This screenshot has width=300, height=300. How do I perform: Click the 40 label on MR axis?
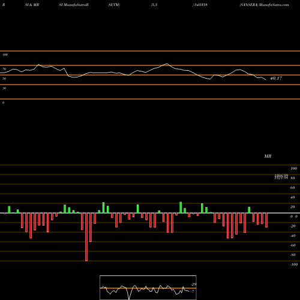(x=293, y=197)
